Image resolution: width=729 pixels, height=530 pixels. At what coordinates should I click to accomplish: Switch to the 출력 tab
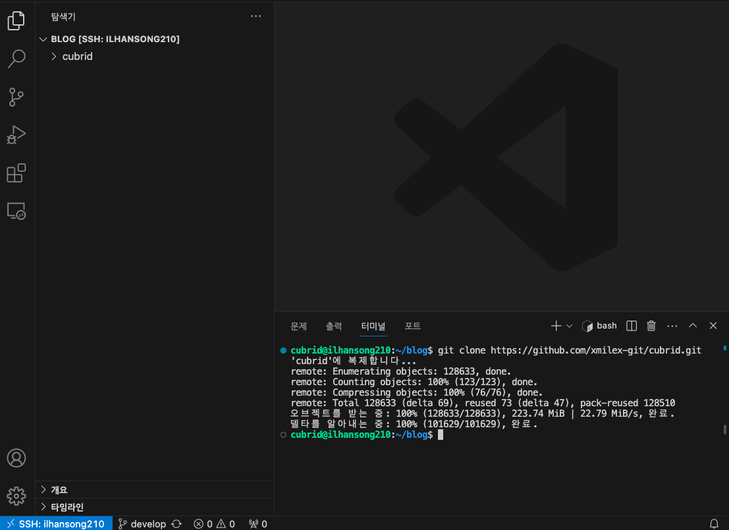tap(334, 326)
